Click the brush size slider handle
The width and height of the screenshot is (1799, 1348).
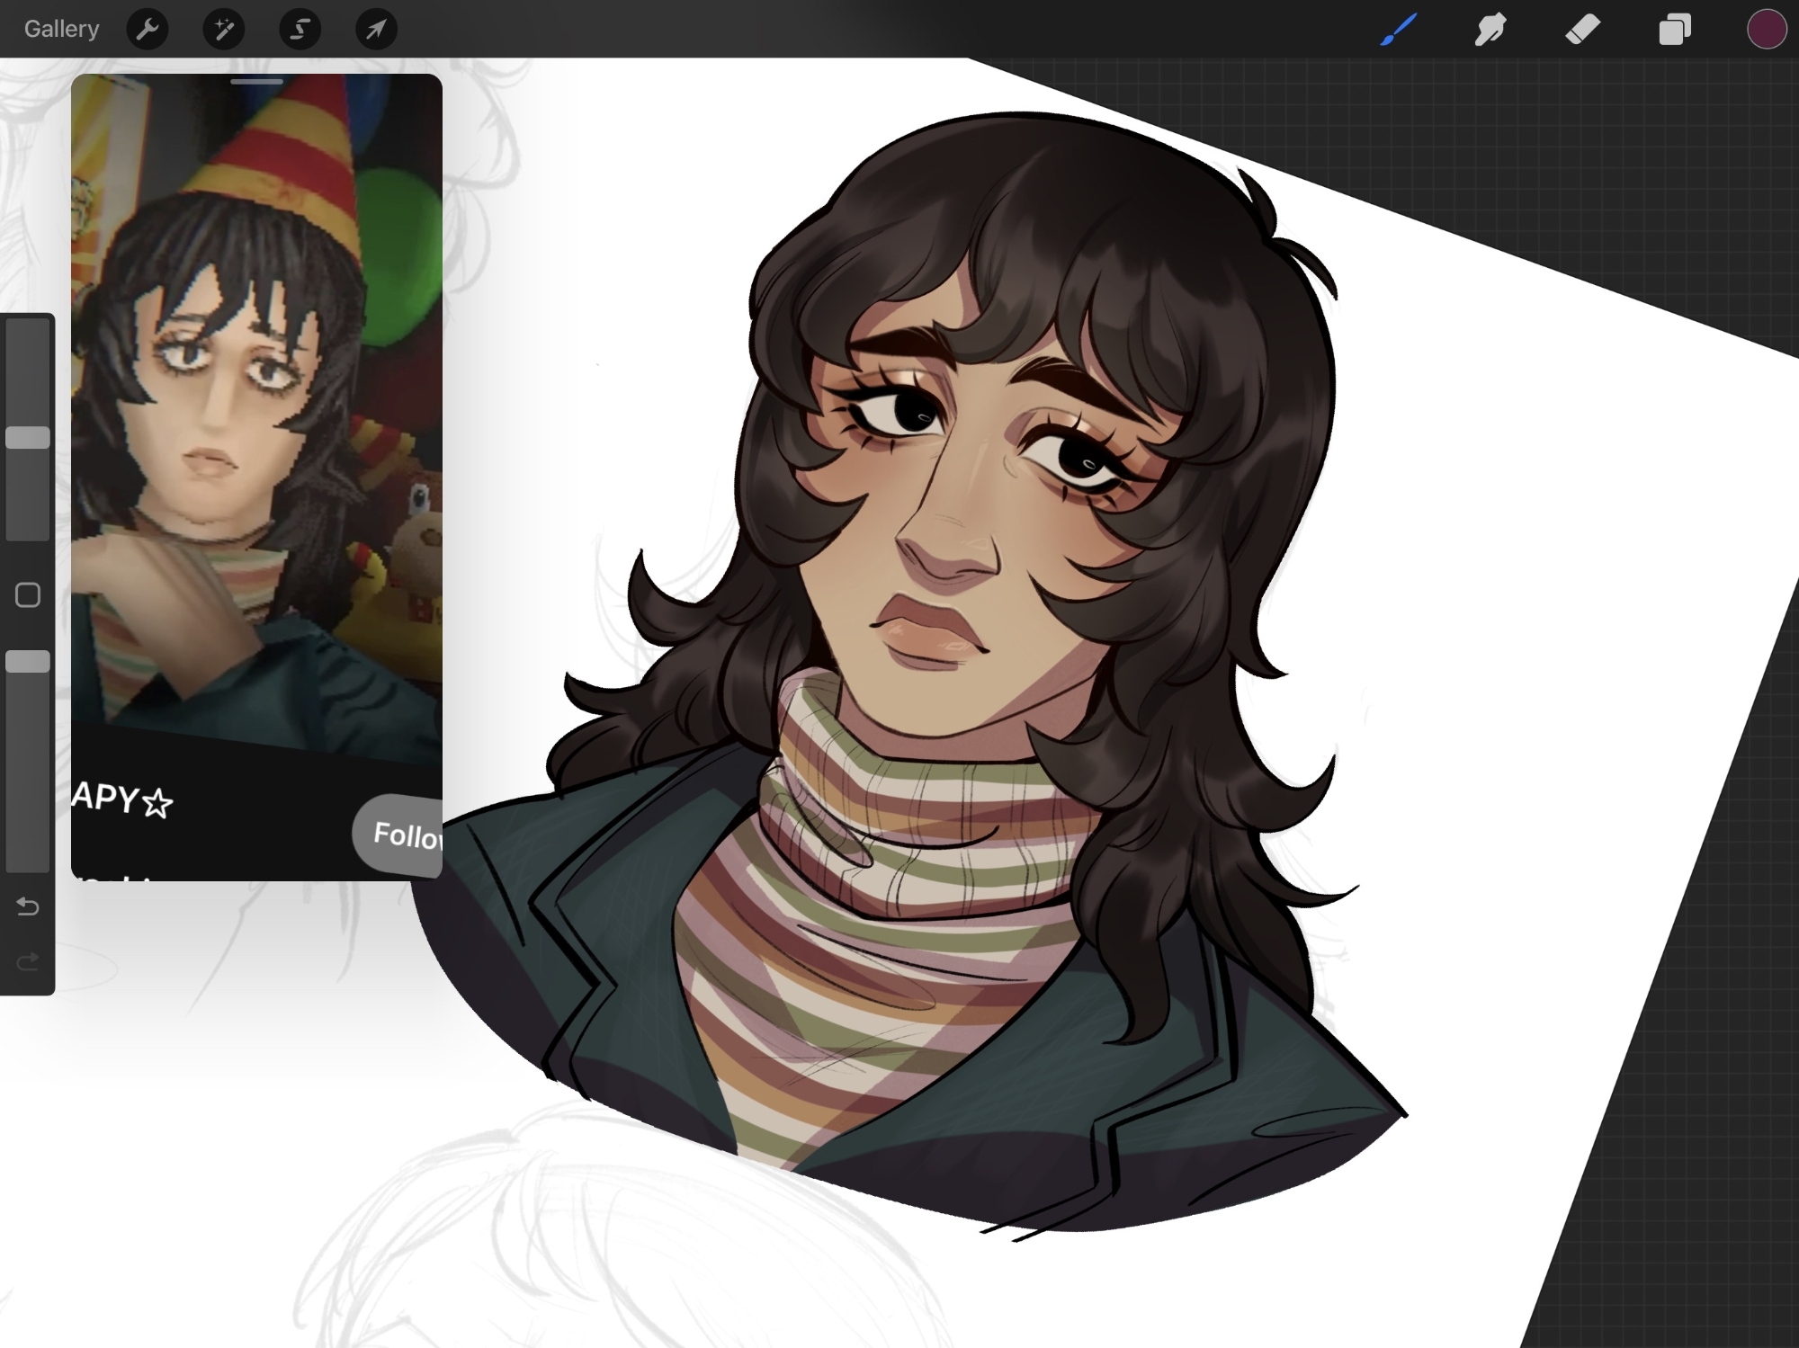[28, 438]
